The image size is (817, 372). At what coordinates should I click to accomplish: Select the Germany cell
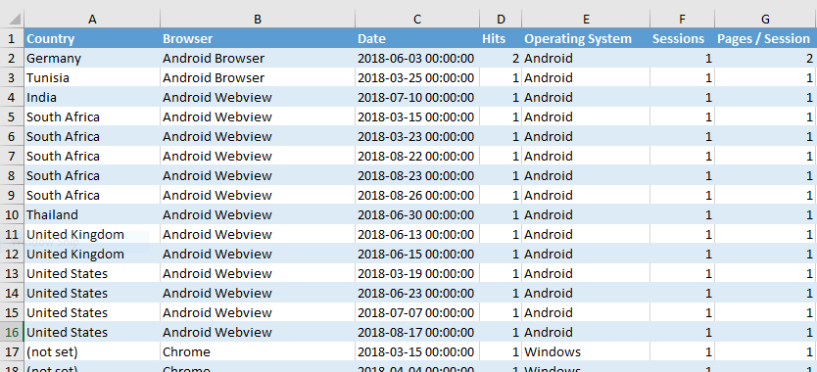point(92,59)
